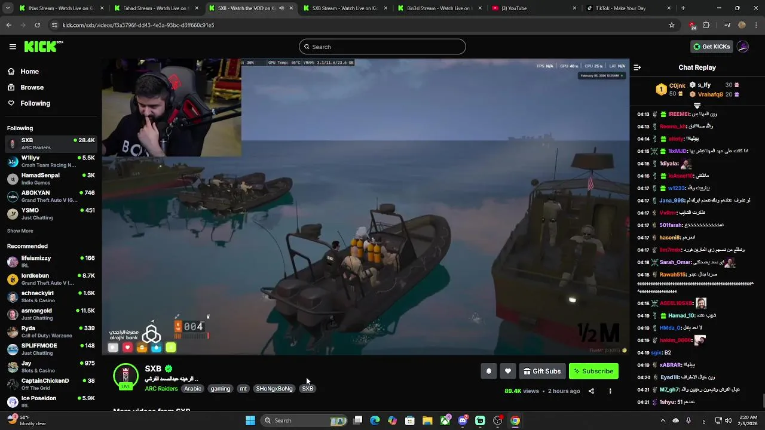Open the Windows Start menu
This screenshot has height=430, width=765.
250,420
